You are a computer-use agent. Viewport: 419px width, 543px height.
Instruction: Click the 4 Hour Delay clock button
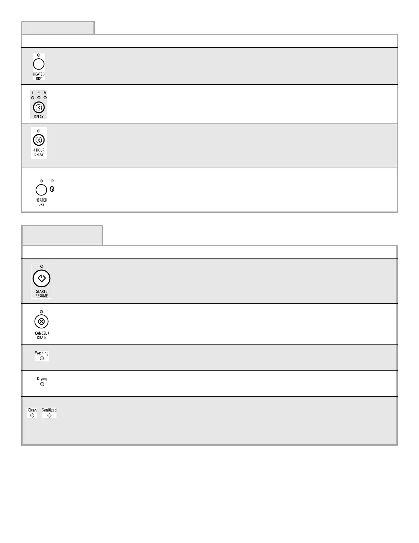point(39,140)
